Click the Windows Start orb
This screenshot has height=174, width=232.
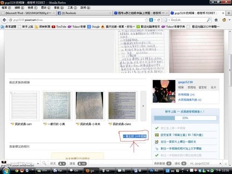point(6,171)
